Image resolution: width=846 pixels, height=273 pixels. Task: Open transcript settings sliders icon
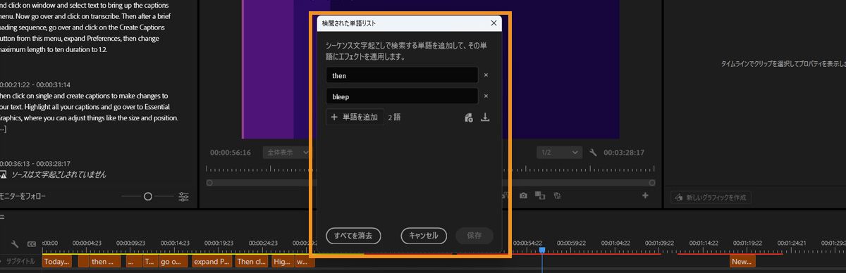184,197
